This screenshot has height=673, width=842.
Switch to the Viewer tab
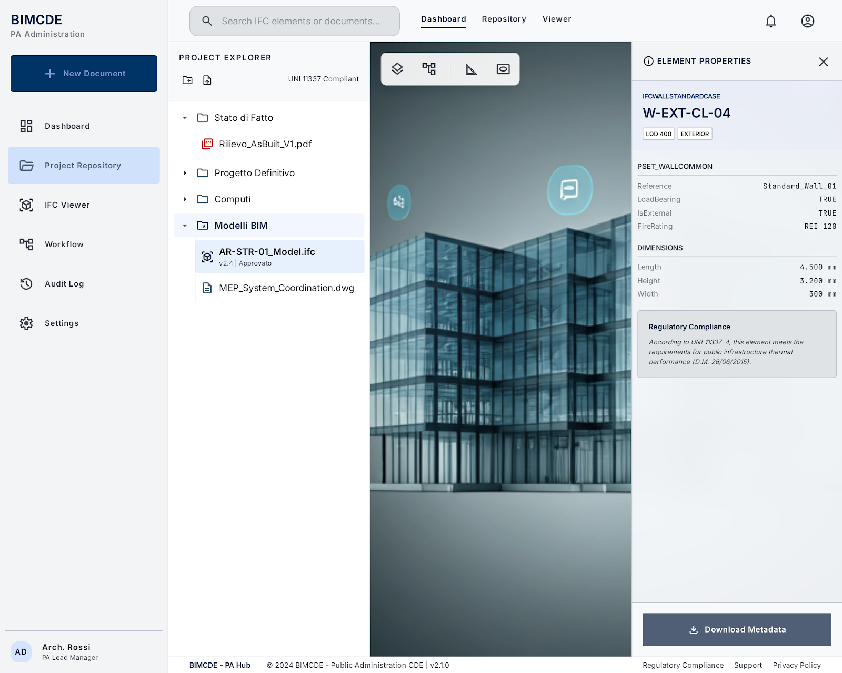(557, 19)
